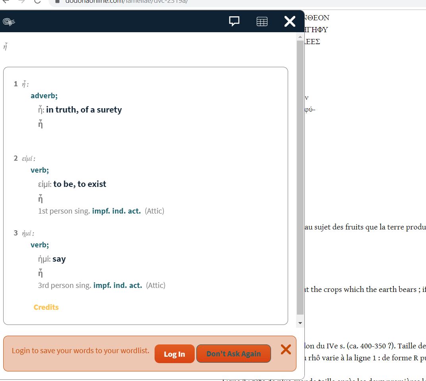Click inside the browser address bar
Viewport: 426px width, 381px height.
pos(119,2)
